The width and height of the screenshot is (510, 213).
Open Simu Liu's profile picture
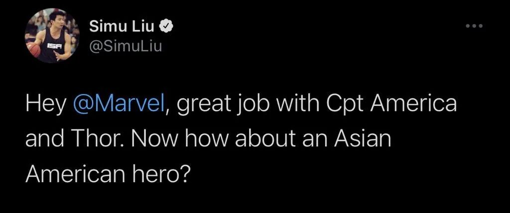click(x=52, y=37)
